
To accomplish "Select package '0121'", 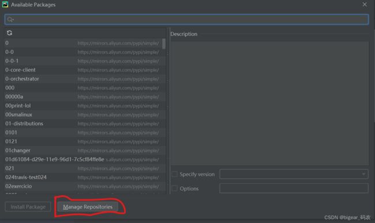I will point(82,142).
